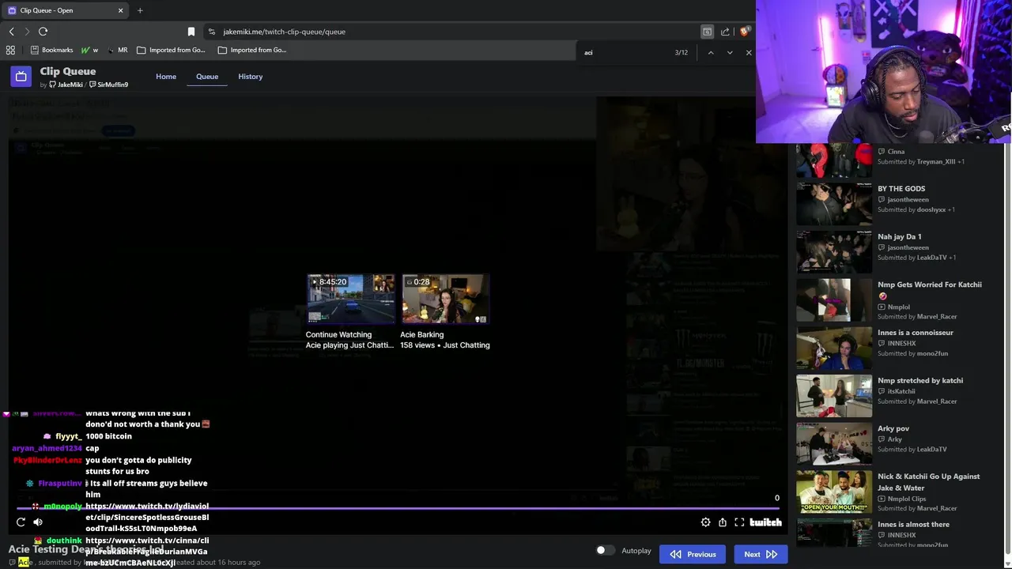Jump to previous find result
Image resolution: width=1012 pixels, height=569 pixels.
[x=710, y=52]
